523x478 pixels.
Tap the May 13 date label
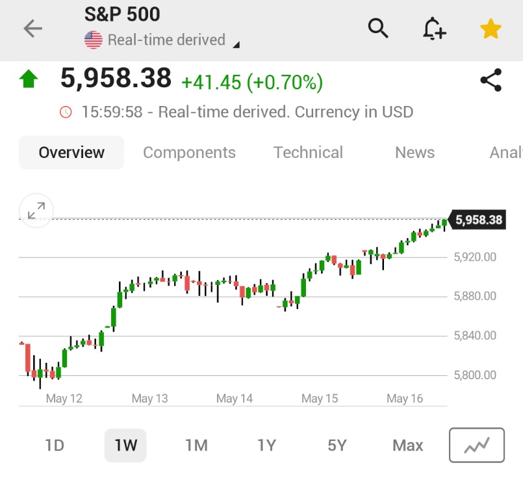coord(150,398)
